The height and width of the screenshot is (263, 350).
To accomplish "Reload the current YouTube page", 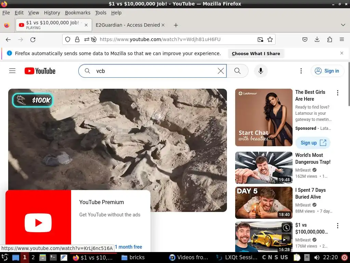I will tap(33, 40).
